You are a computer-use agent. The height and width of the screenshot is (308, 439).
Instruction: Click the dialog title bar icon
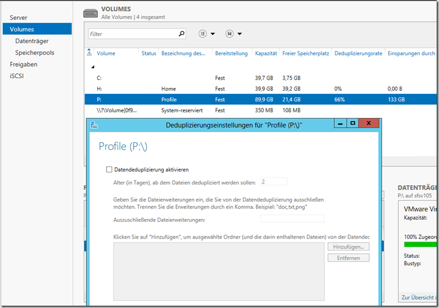click(94, 125)
